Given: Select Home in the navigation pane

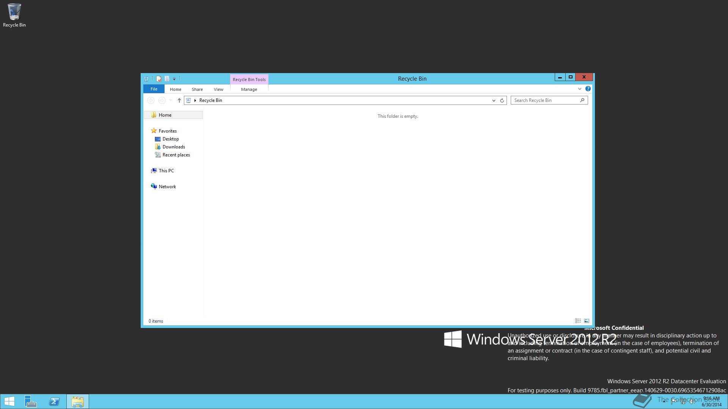Looking at the screenshot, I should click(x=173, y=115).
